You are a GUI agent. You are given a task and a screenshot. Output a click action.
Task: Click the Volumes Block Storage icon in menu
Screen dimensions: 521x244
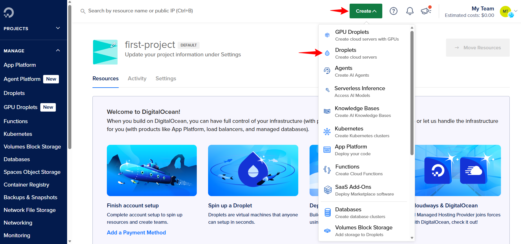(x=327, y=230)
